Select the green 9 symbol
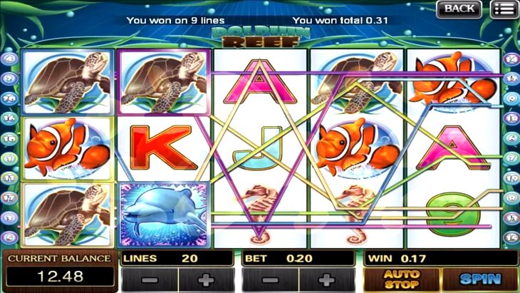This screenshot has width=520, height=293. click(452, 215)
